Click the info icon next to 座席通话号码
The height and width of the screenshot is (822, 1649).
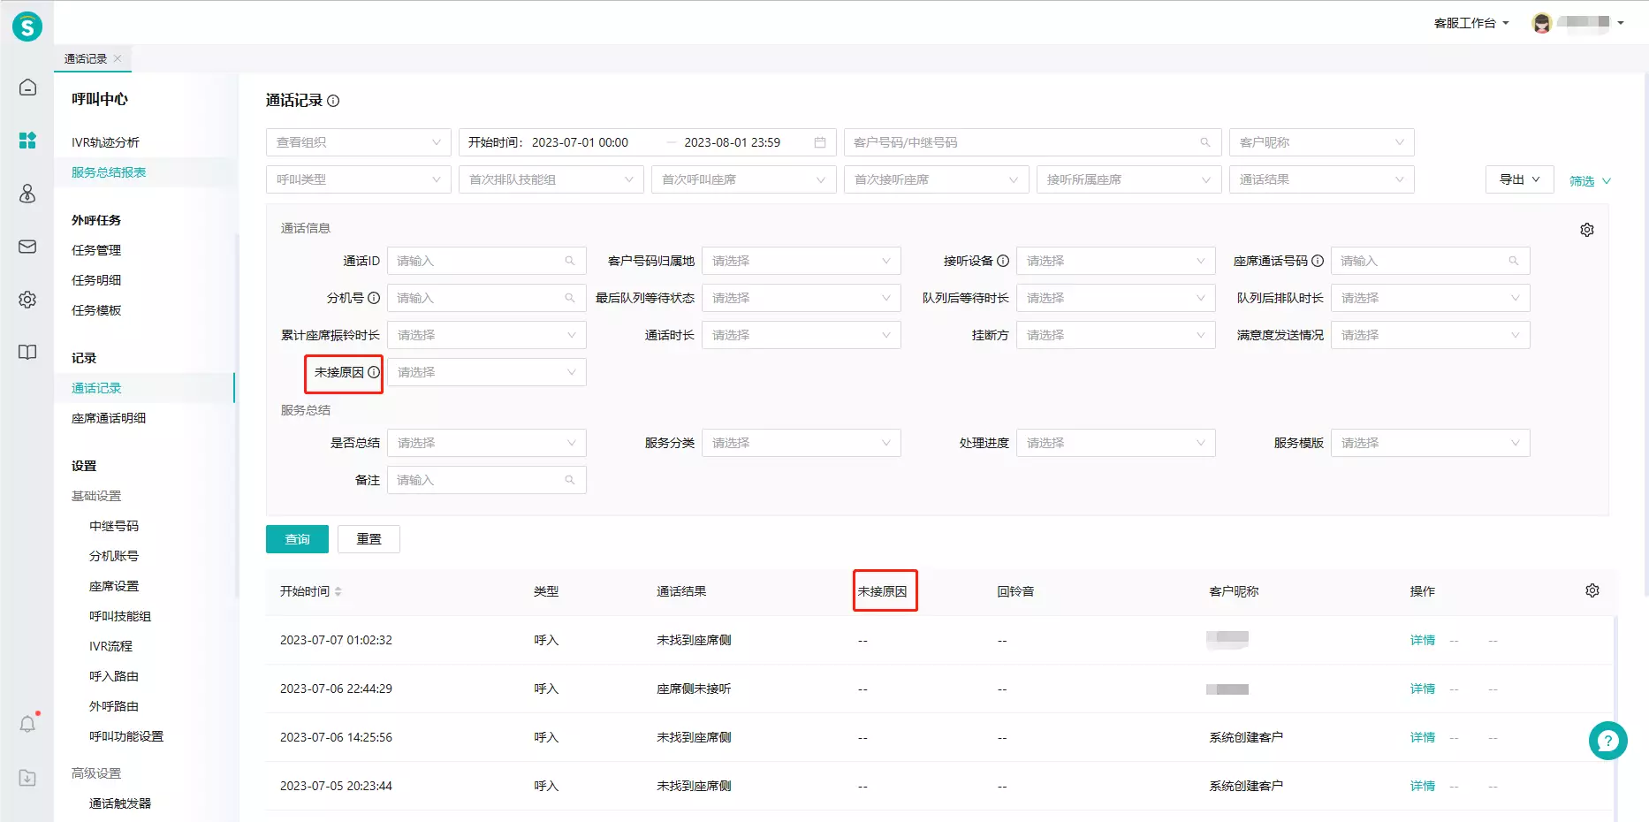1318,261
